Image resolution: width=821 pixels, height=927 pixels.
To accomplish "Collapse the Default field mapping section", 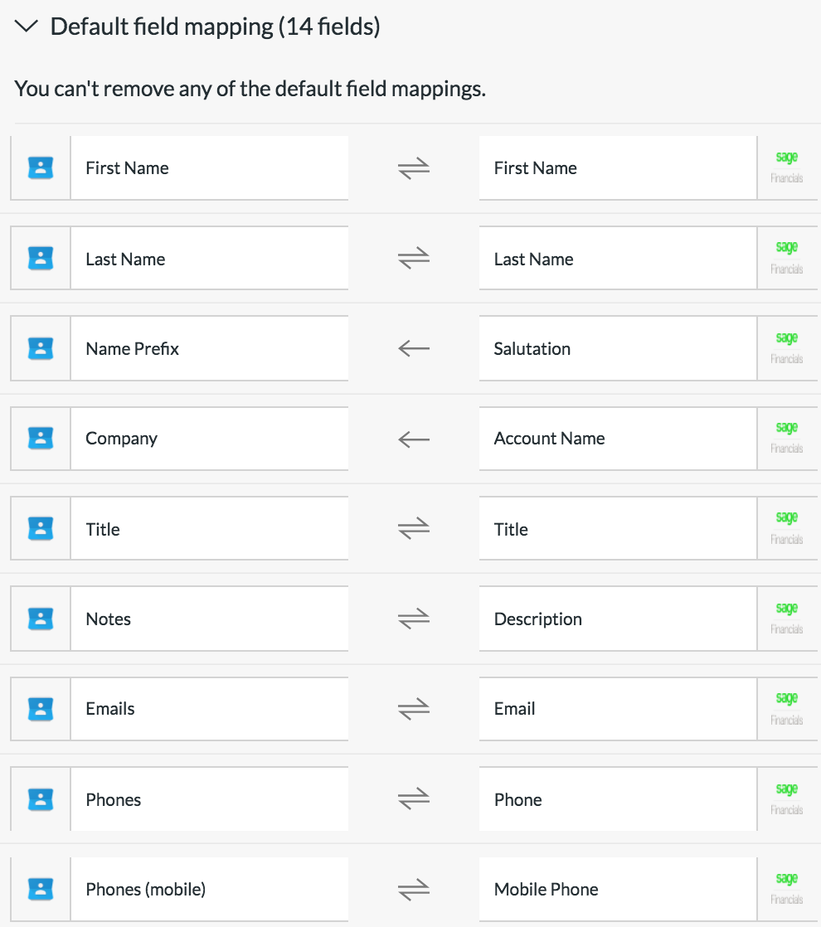I will tap(27, 27).
